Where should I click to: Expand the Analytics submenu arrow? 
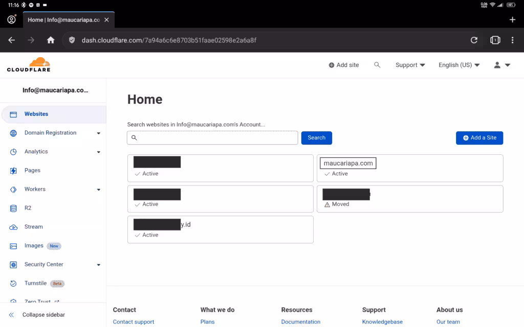[99, 152]
